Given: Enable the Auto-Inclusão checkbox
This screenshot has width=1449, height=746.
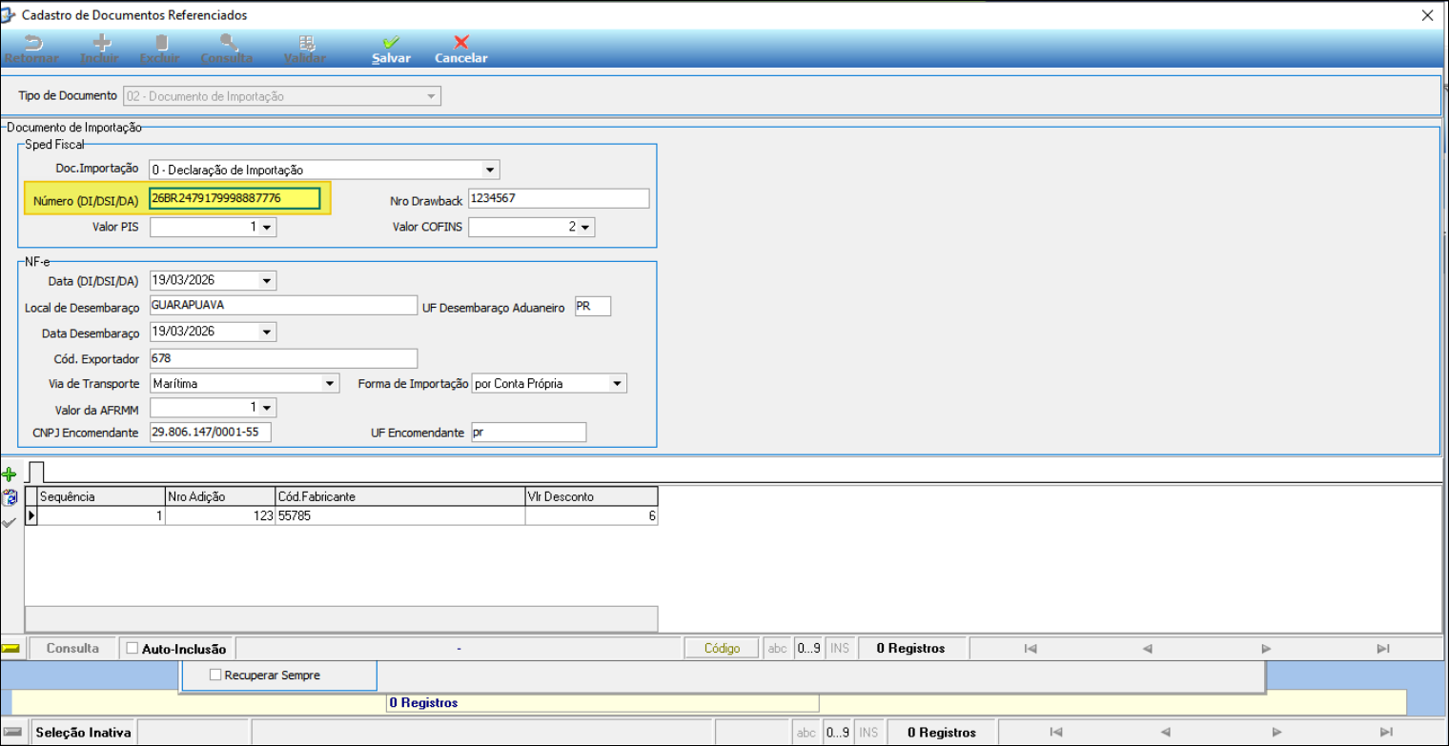Looking at the screenshot, I should pos(133,649).
